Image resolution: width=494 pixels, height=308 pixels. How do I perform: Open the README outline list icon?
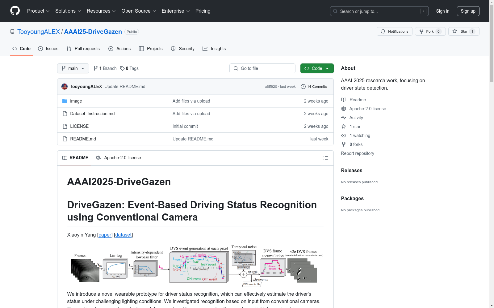tap(325, 158)
